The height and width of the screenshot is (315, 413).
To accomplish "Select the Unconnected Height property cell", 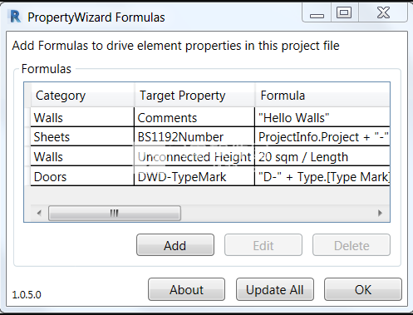I will (194, 157).
